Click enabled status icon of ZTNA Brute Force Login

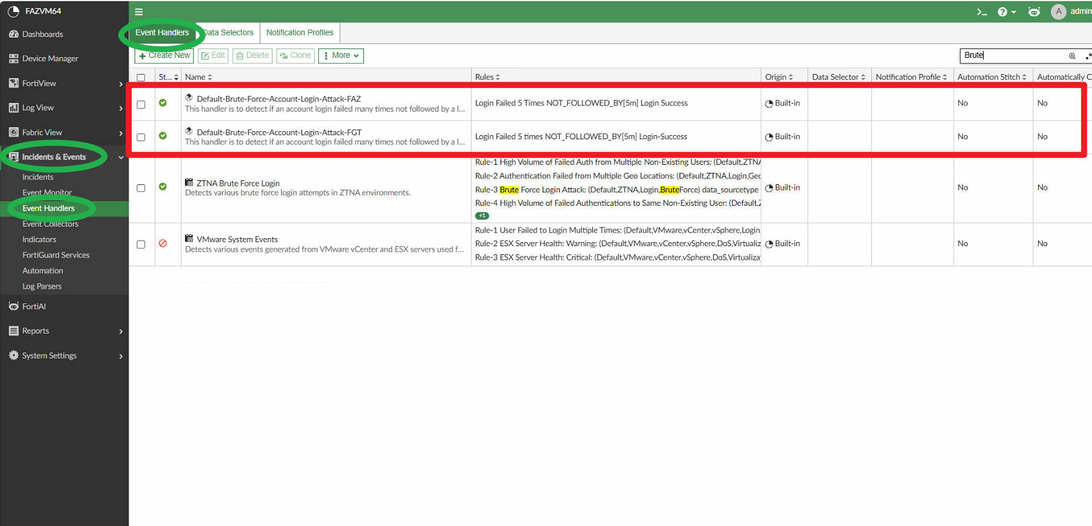pyautogui.click(x=163, y=186)
